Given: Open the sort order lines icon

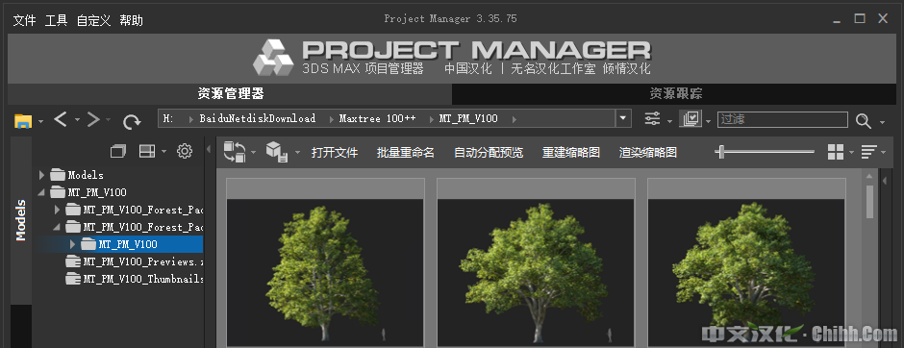Looking at the screenshot, I should tap(868, 152).
